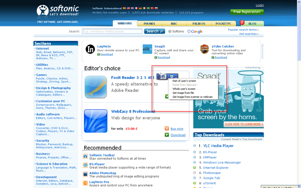Open the VLC Media Player top download link
The width and height of the screenshot is (301, 188).
tap(218, 146)
